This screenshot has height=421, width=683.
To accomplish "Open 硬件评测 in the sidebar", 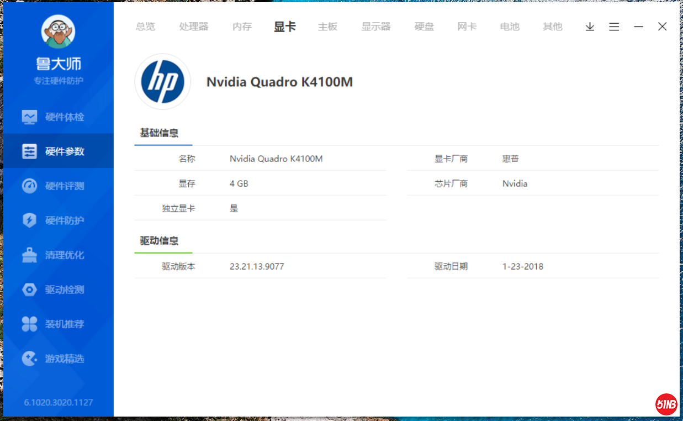I will click(59, 186).
